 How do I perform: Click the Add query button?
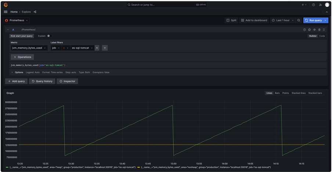16,81
